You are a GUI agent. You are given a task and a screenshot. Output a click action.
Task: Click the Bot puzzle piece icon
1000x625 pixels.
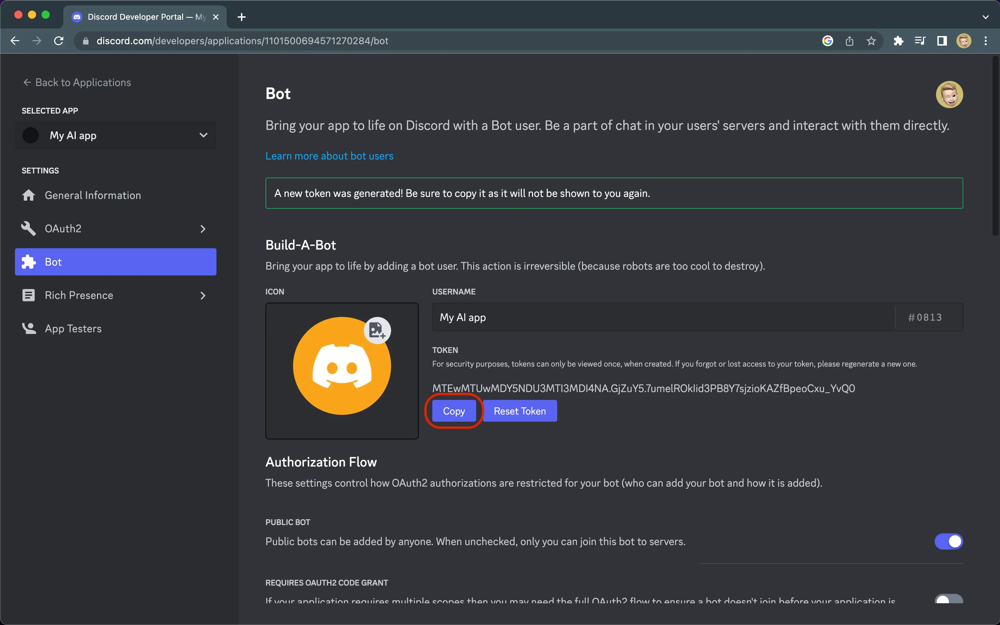tap(29, 261)
